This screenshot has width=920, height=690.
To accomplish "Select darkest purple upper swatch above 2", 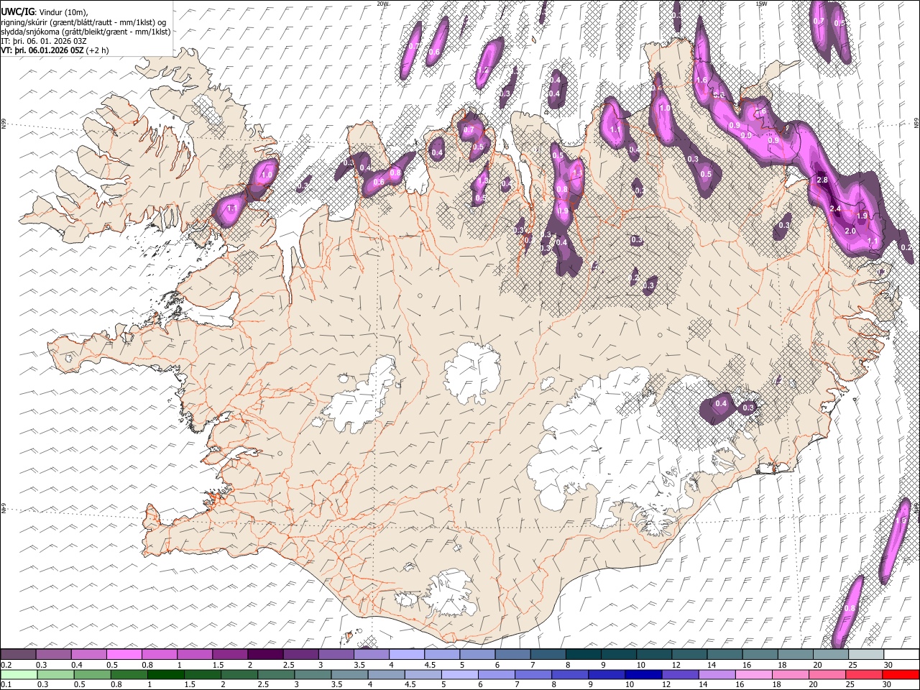I will tap(264, 655).
